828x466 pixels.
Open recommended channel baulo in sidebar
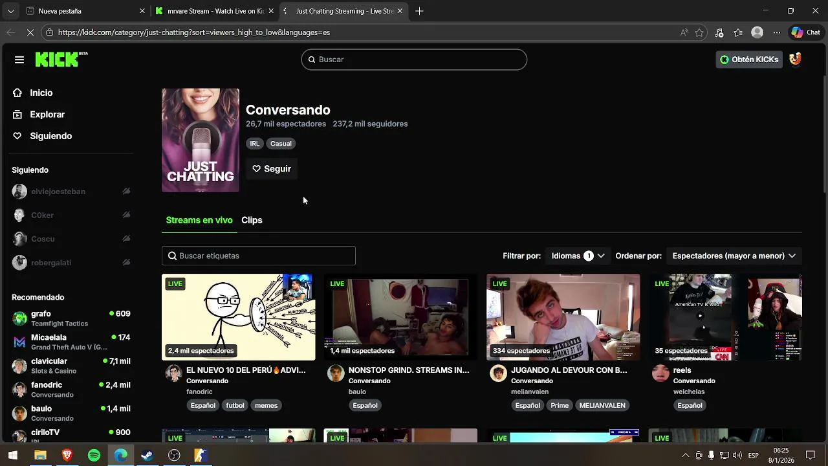point(71,413)
